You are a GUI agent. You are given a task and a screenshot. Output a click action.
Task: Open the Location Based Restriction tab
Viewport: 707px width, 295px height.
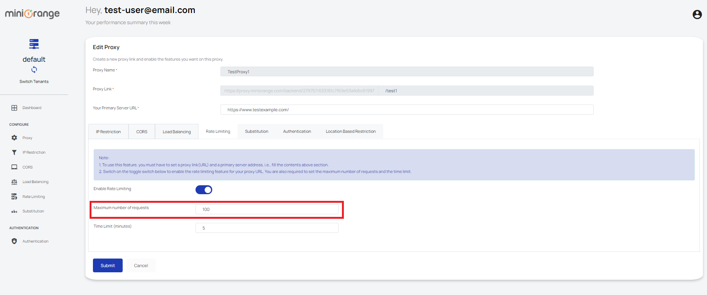(x=351, y=131)
